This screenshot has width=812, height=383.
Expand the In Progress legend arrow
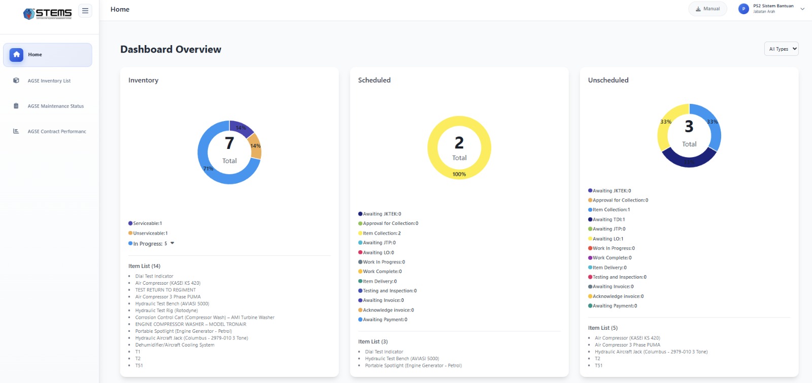click(x=173, y=243)
